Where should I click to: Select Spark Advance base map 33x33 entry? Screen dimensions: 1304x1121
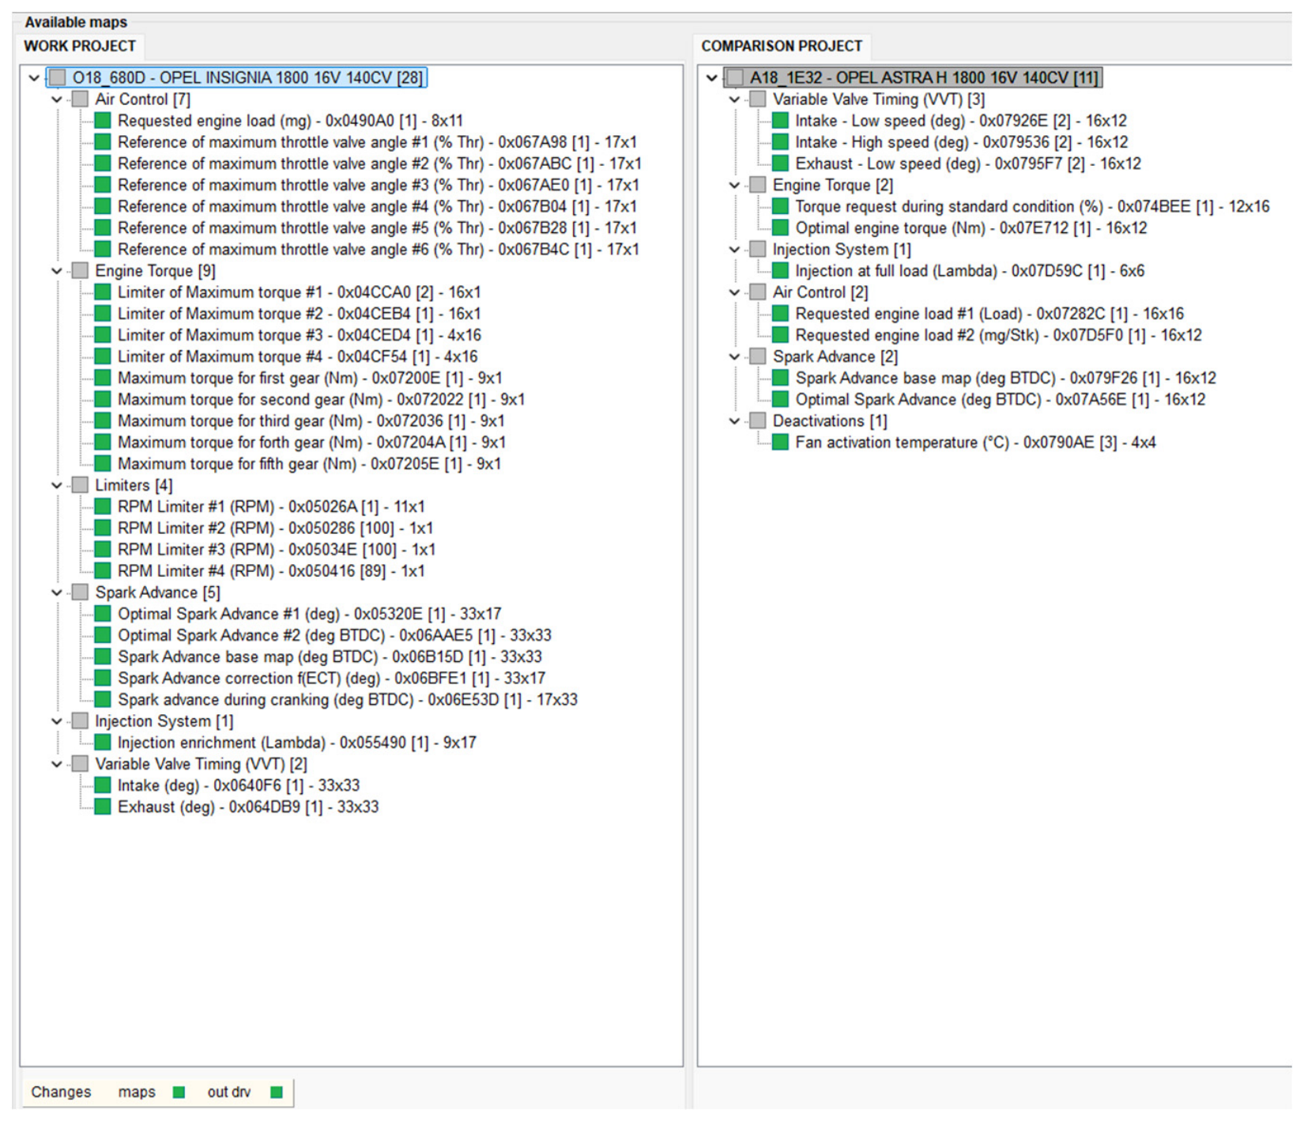pyautogui.click(x=330, y=656)
